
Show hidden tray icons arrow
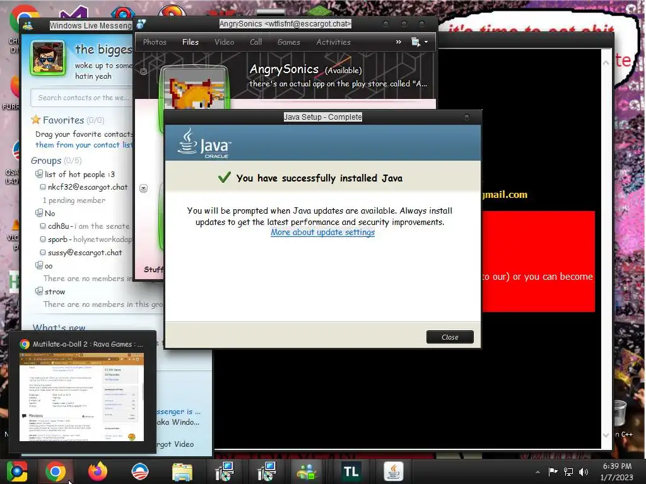click(x=537, y=472)
